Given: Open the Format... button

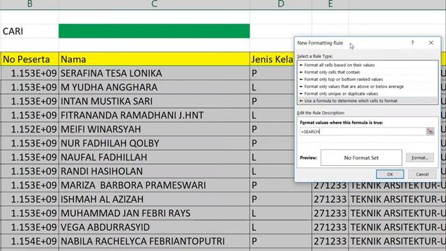Looking at the screenshot, I should (x=420, y=158).
